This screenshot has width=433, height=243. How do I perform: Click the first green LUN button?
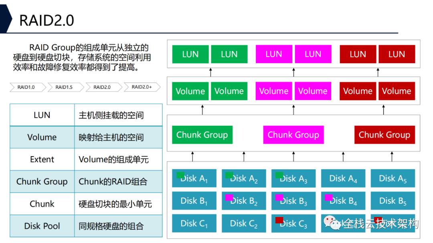tap(190, 54)
